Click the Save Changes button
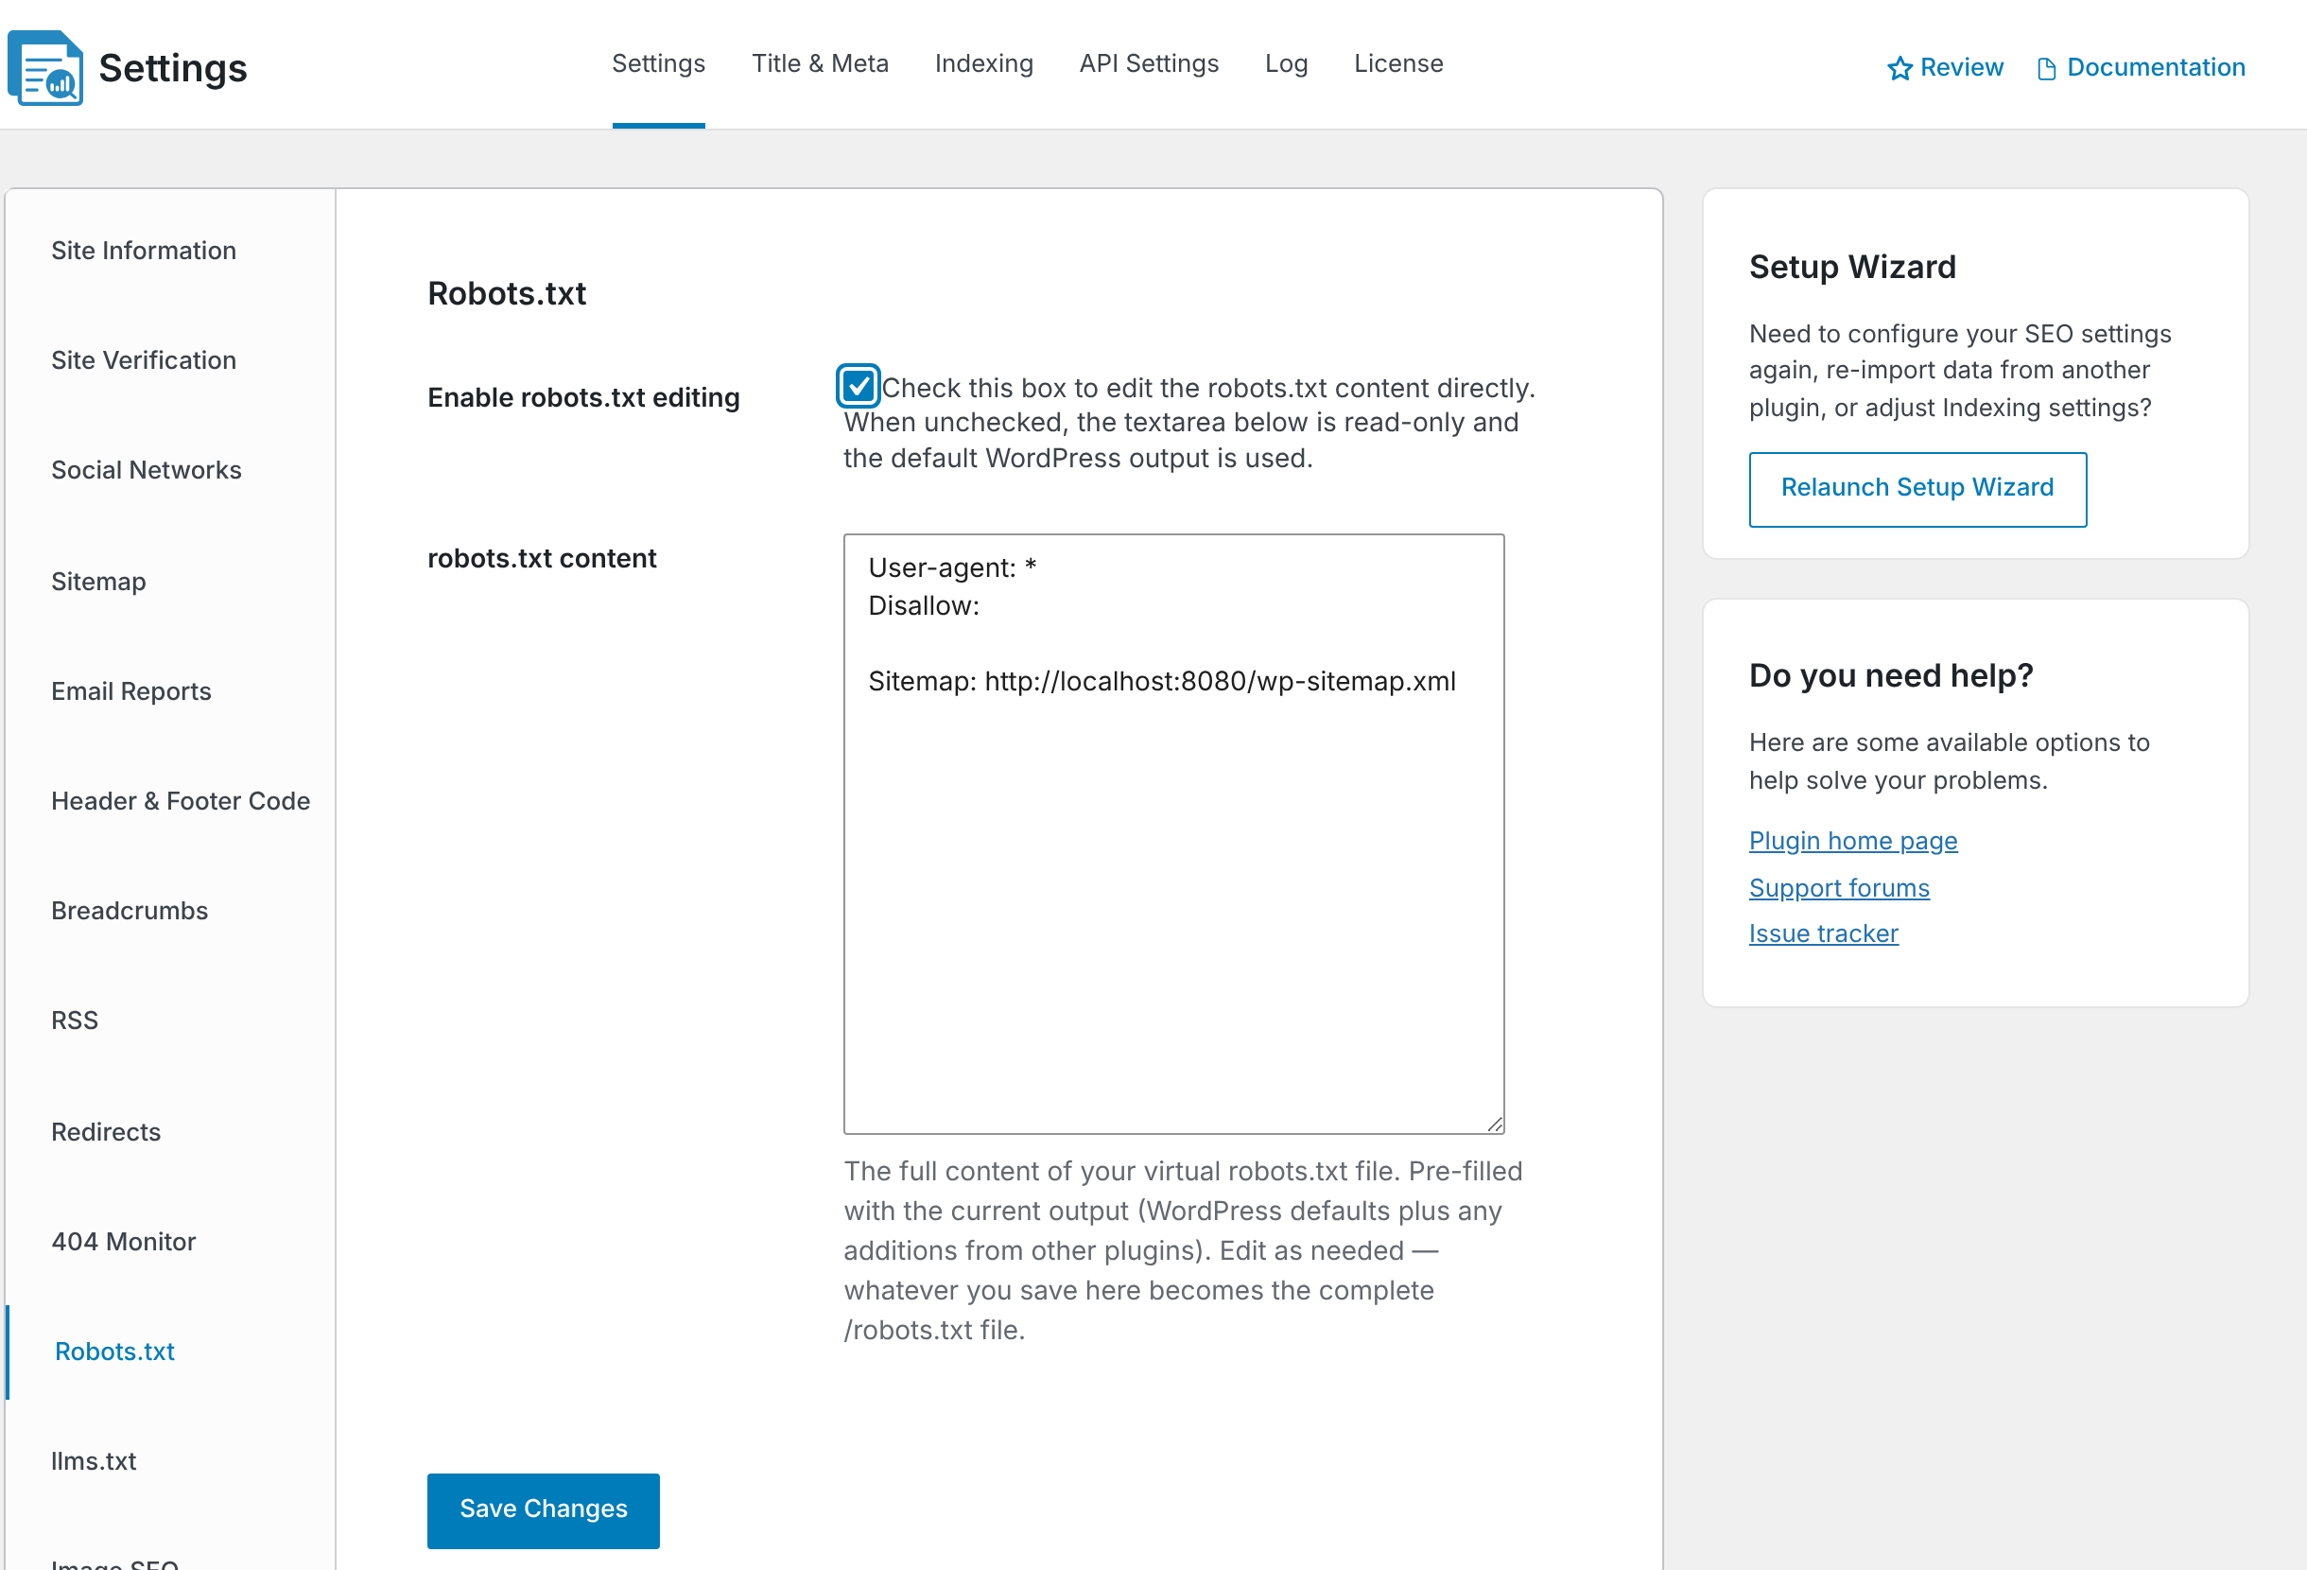The width and height of the screenshot is (2307, 1570). pos(543,1509)
